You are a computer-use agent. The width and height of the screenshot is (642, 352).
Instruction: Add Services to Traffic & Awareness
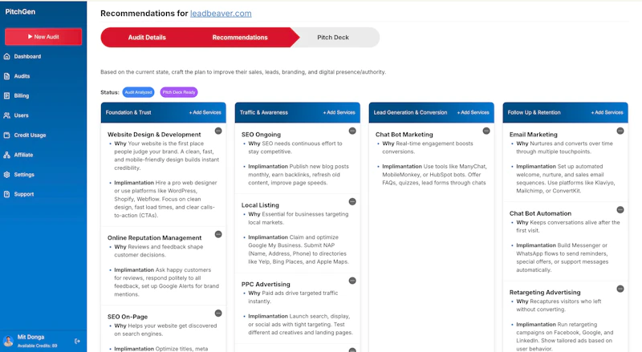tap(339, 112)
